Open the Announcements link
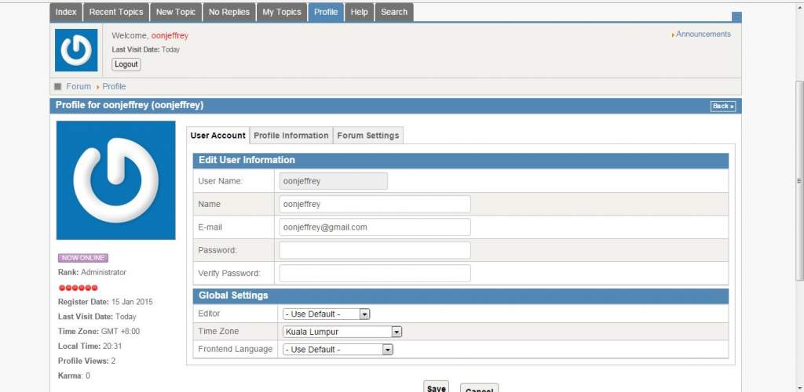The width and height of the screenshot is (804, 392). point(703,34)
